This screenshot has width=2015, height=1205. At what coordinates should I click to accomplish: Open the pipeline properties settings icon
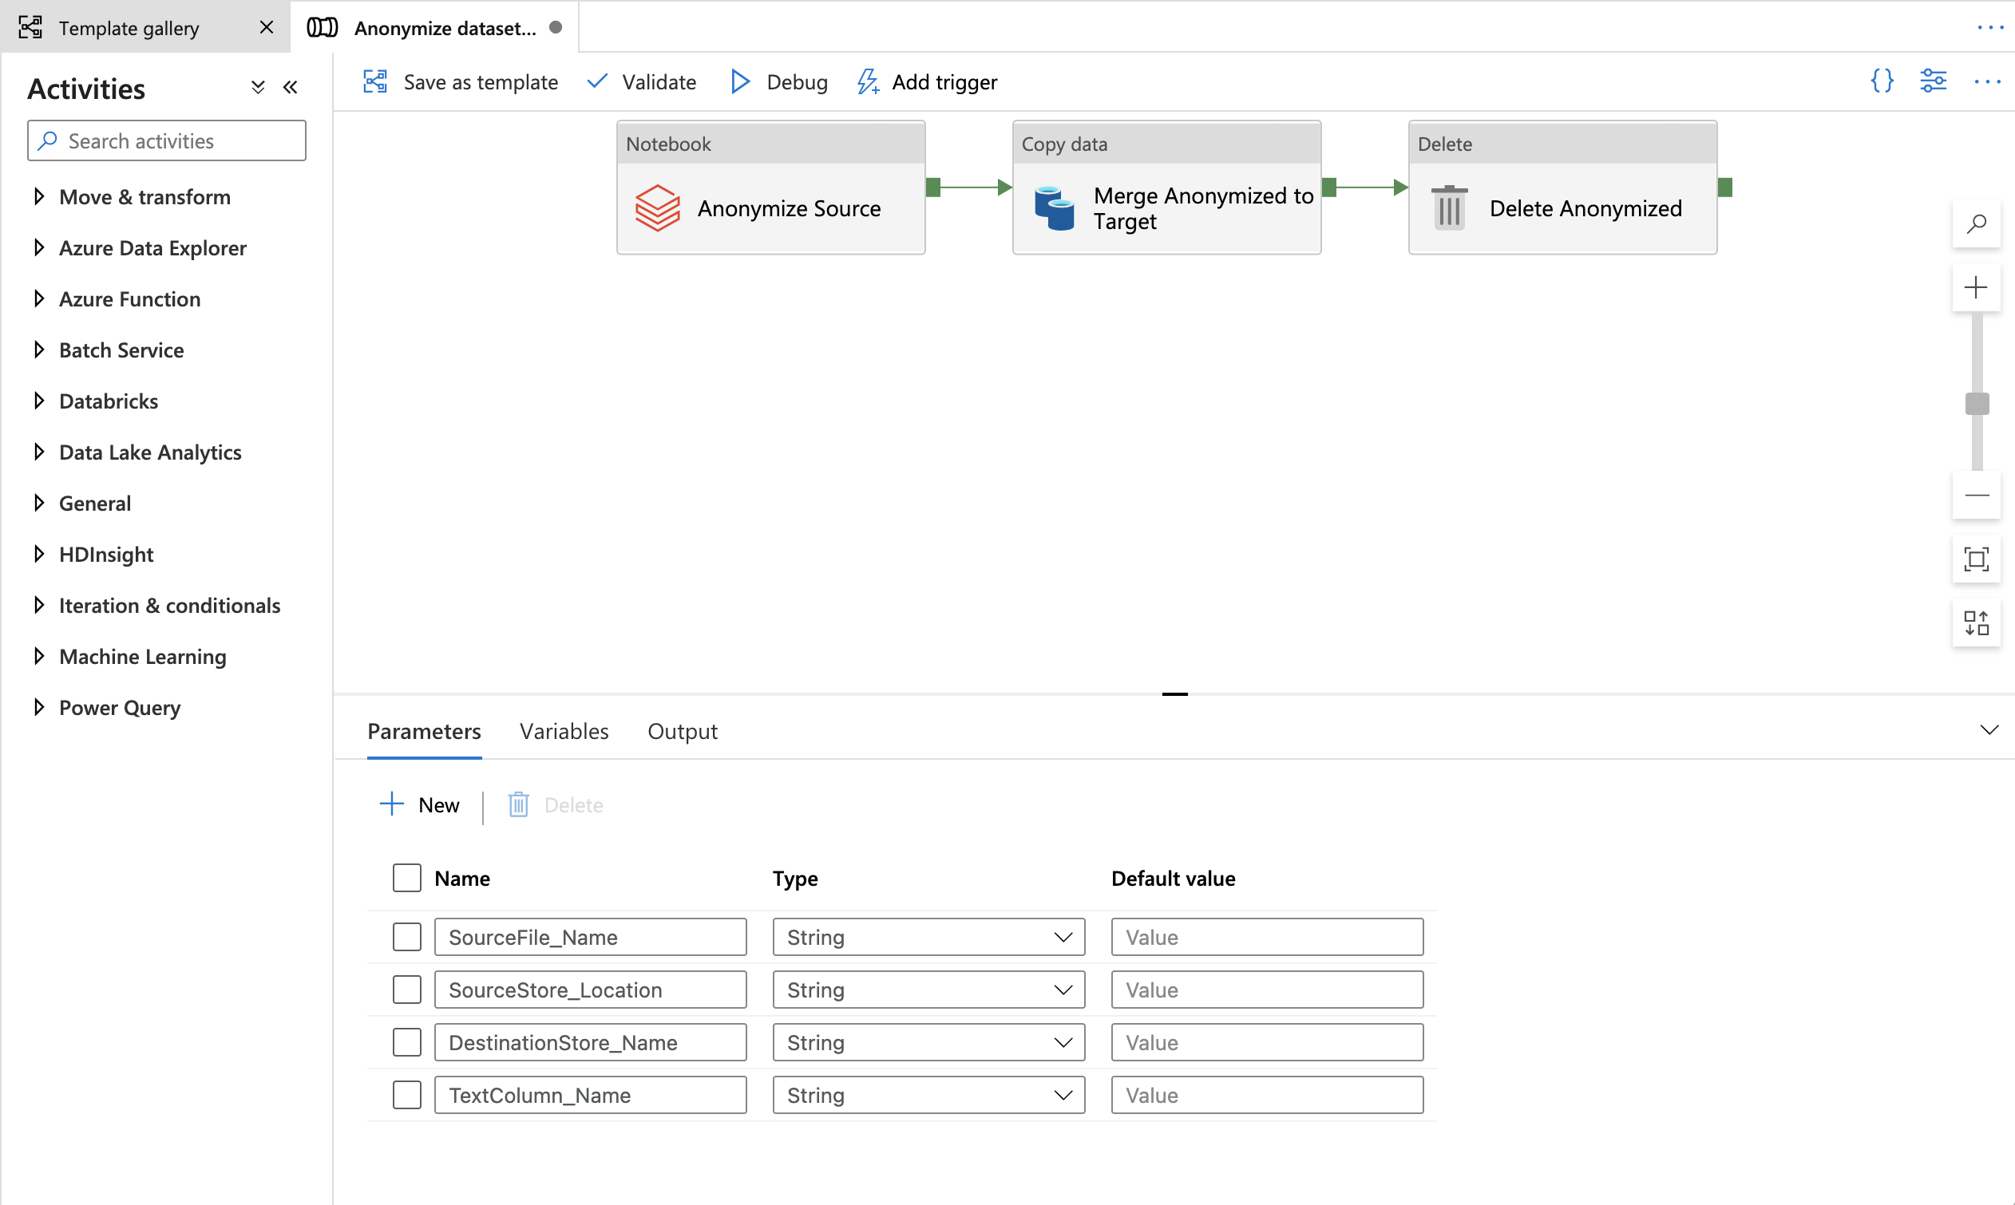coord(1933,81)
